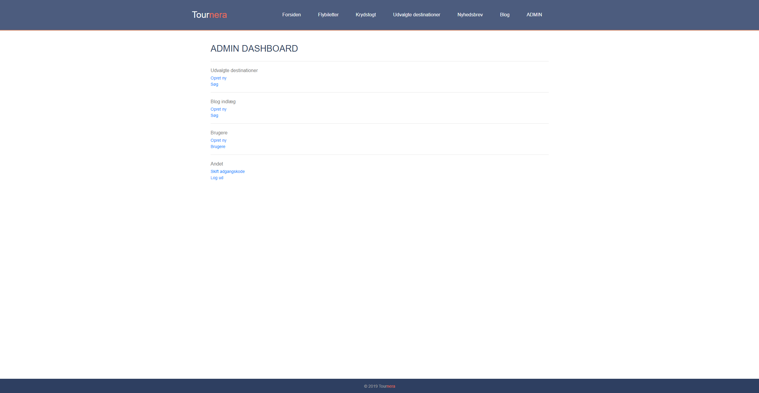This screenshot has width=759, height=393.
Task: Click the Blog indlæg section heading
Action: [223, 101]
